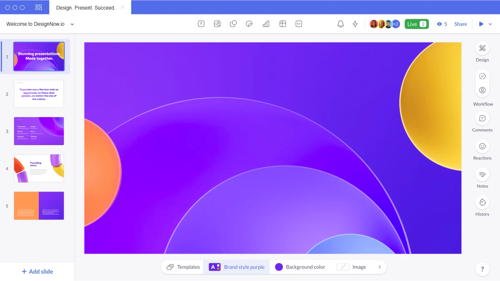500x281 pixels.
Task: Select the image insert tool
Action: 217,24
